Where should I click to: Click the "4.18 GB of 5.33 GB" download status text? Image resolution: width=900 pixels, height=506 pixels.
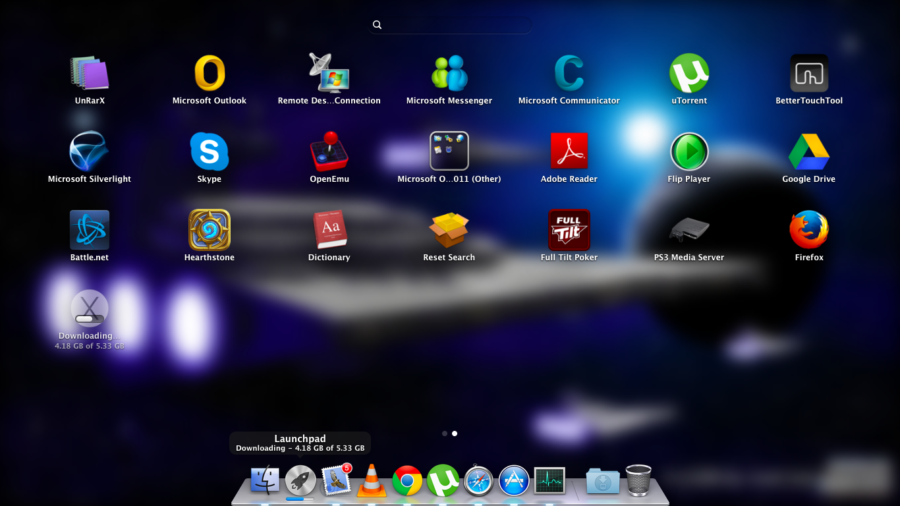point(90,346)
